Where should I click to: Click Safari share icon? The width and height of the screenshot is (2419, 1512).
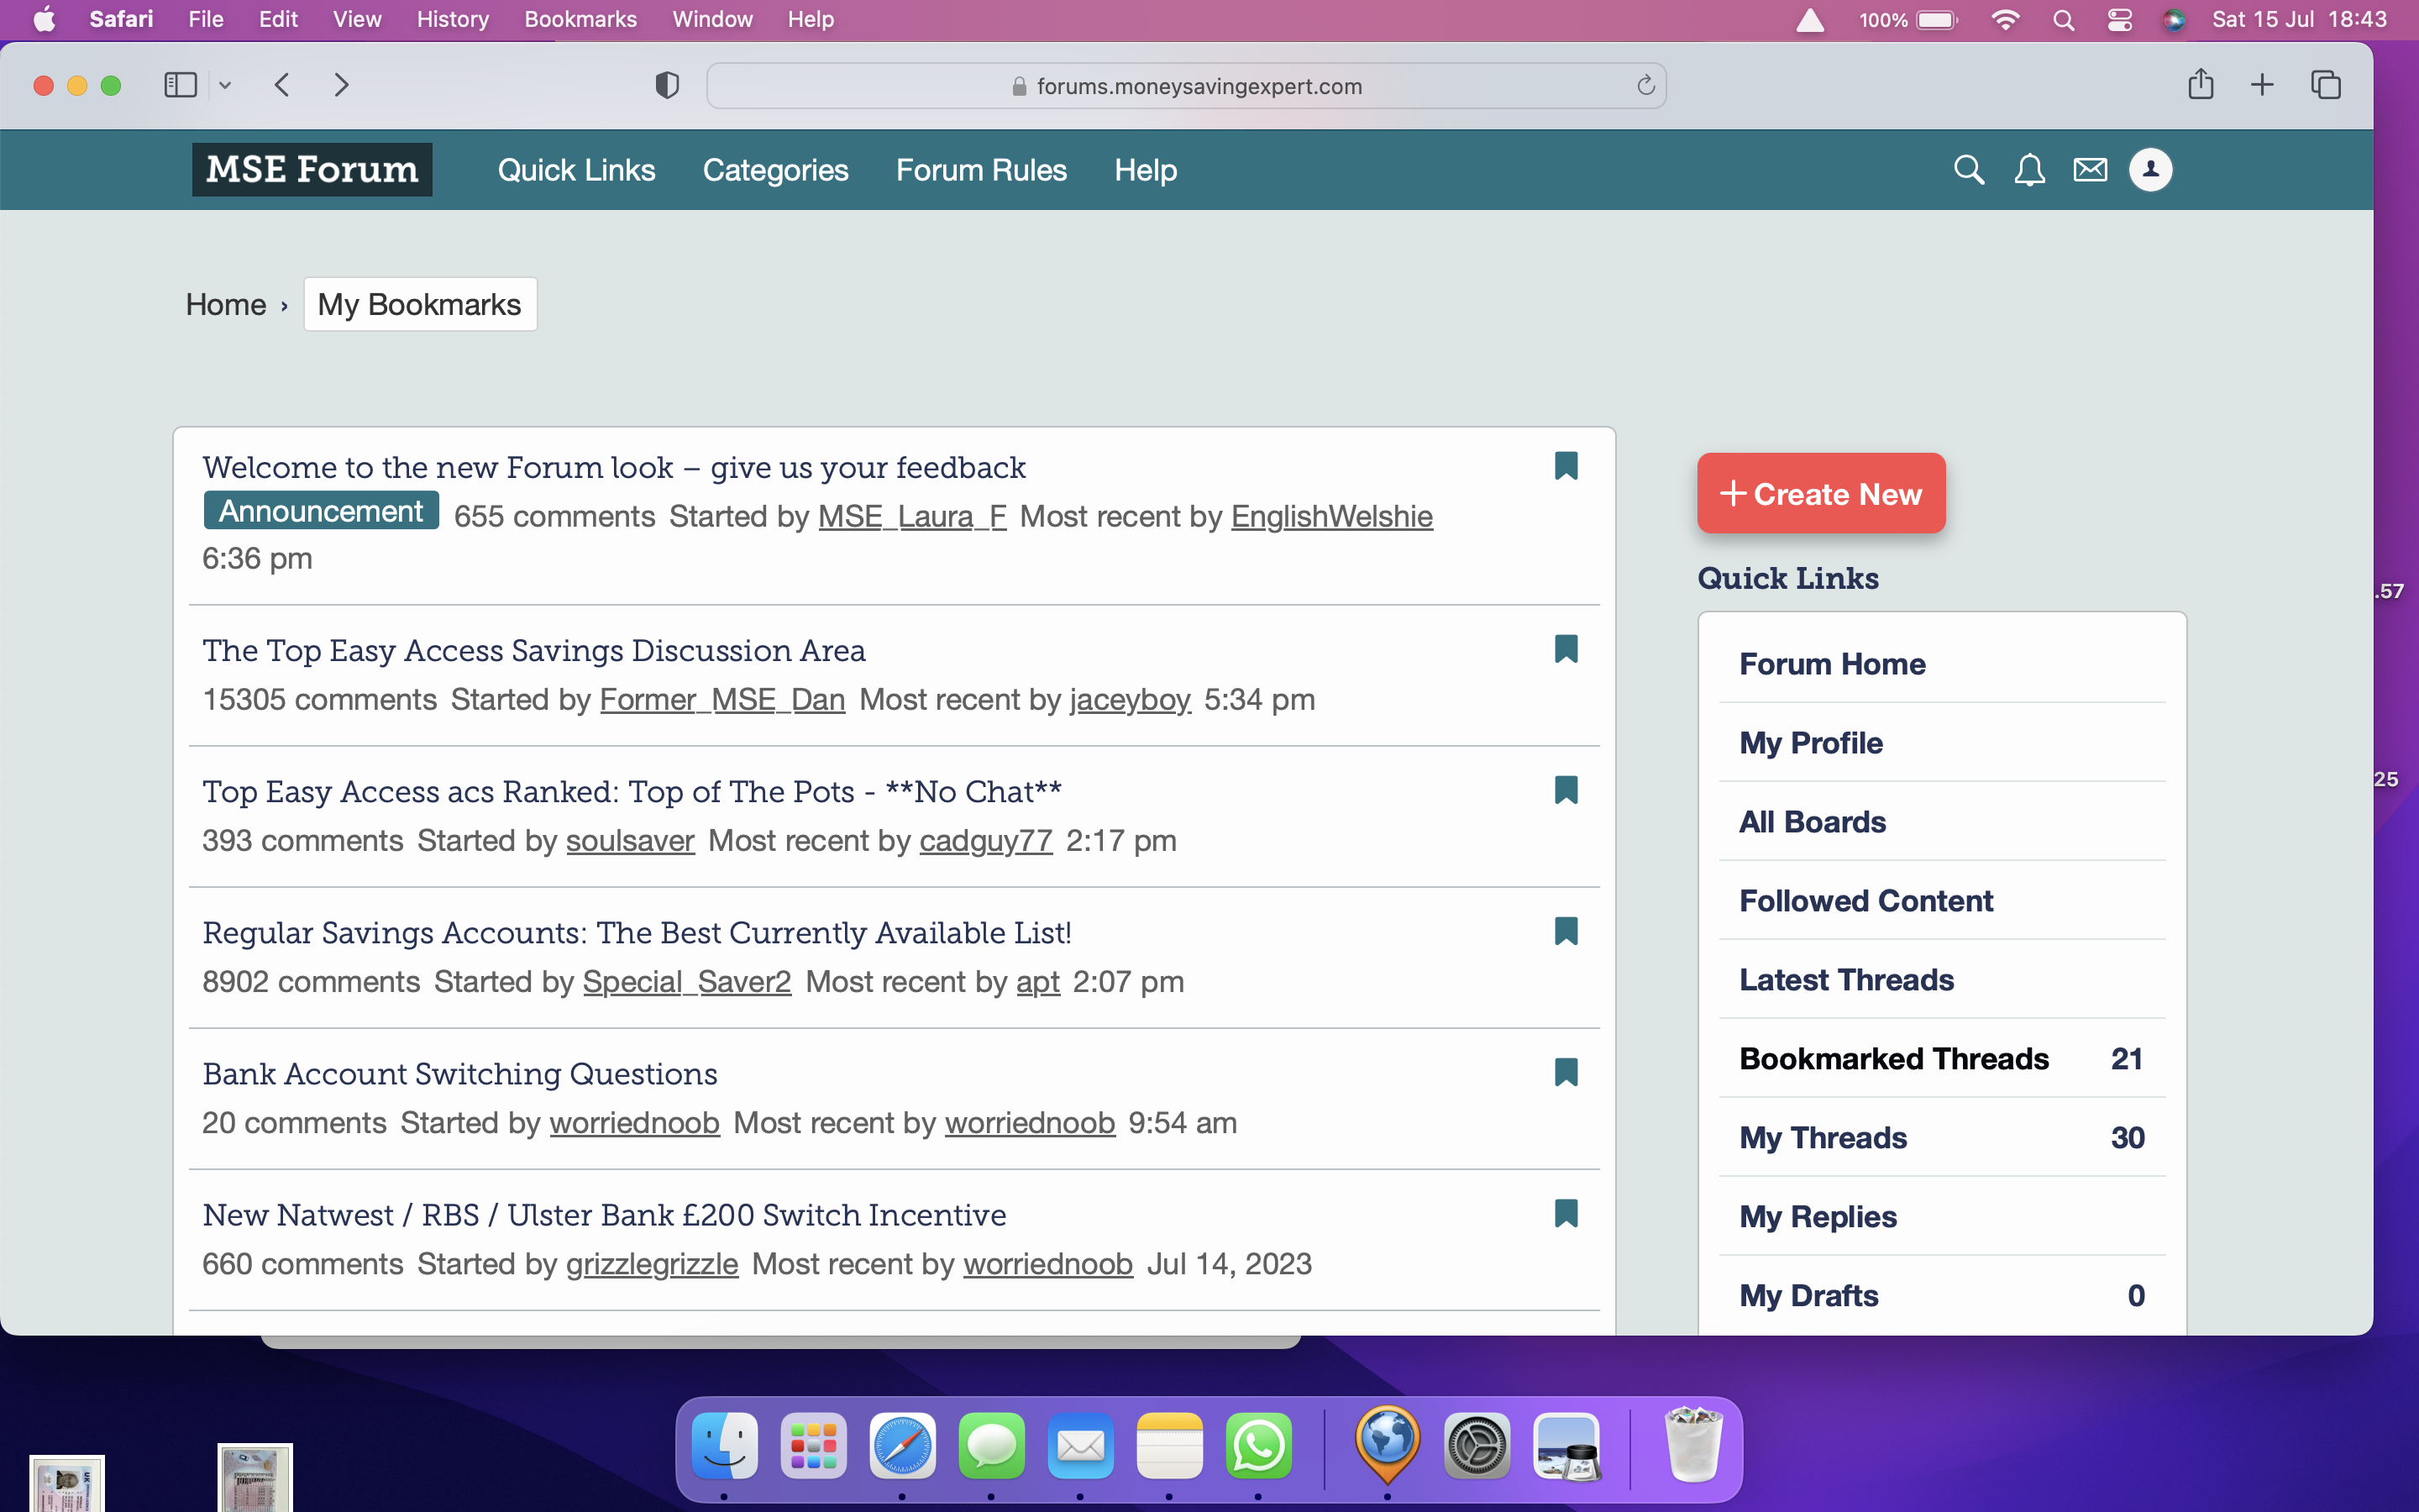click(2200, 84)
